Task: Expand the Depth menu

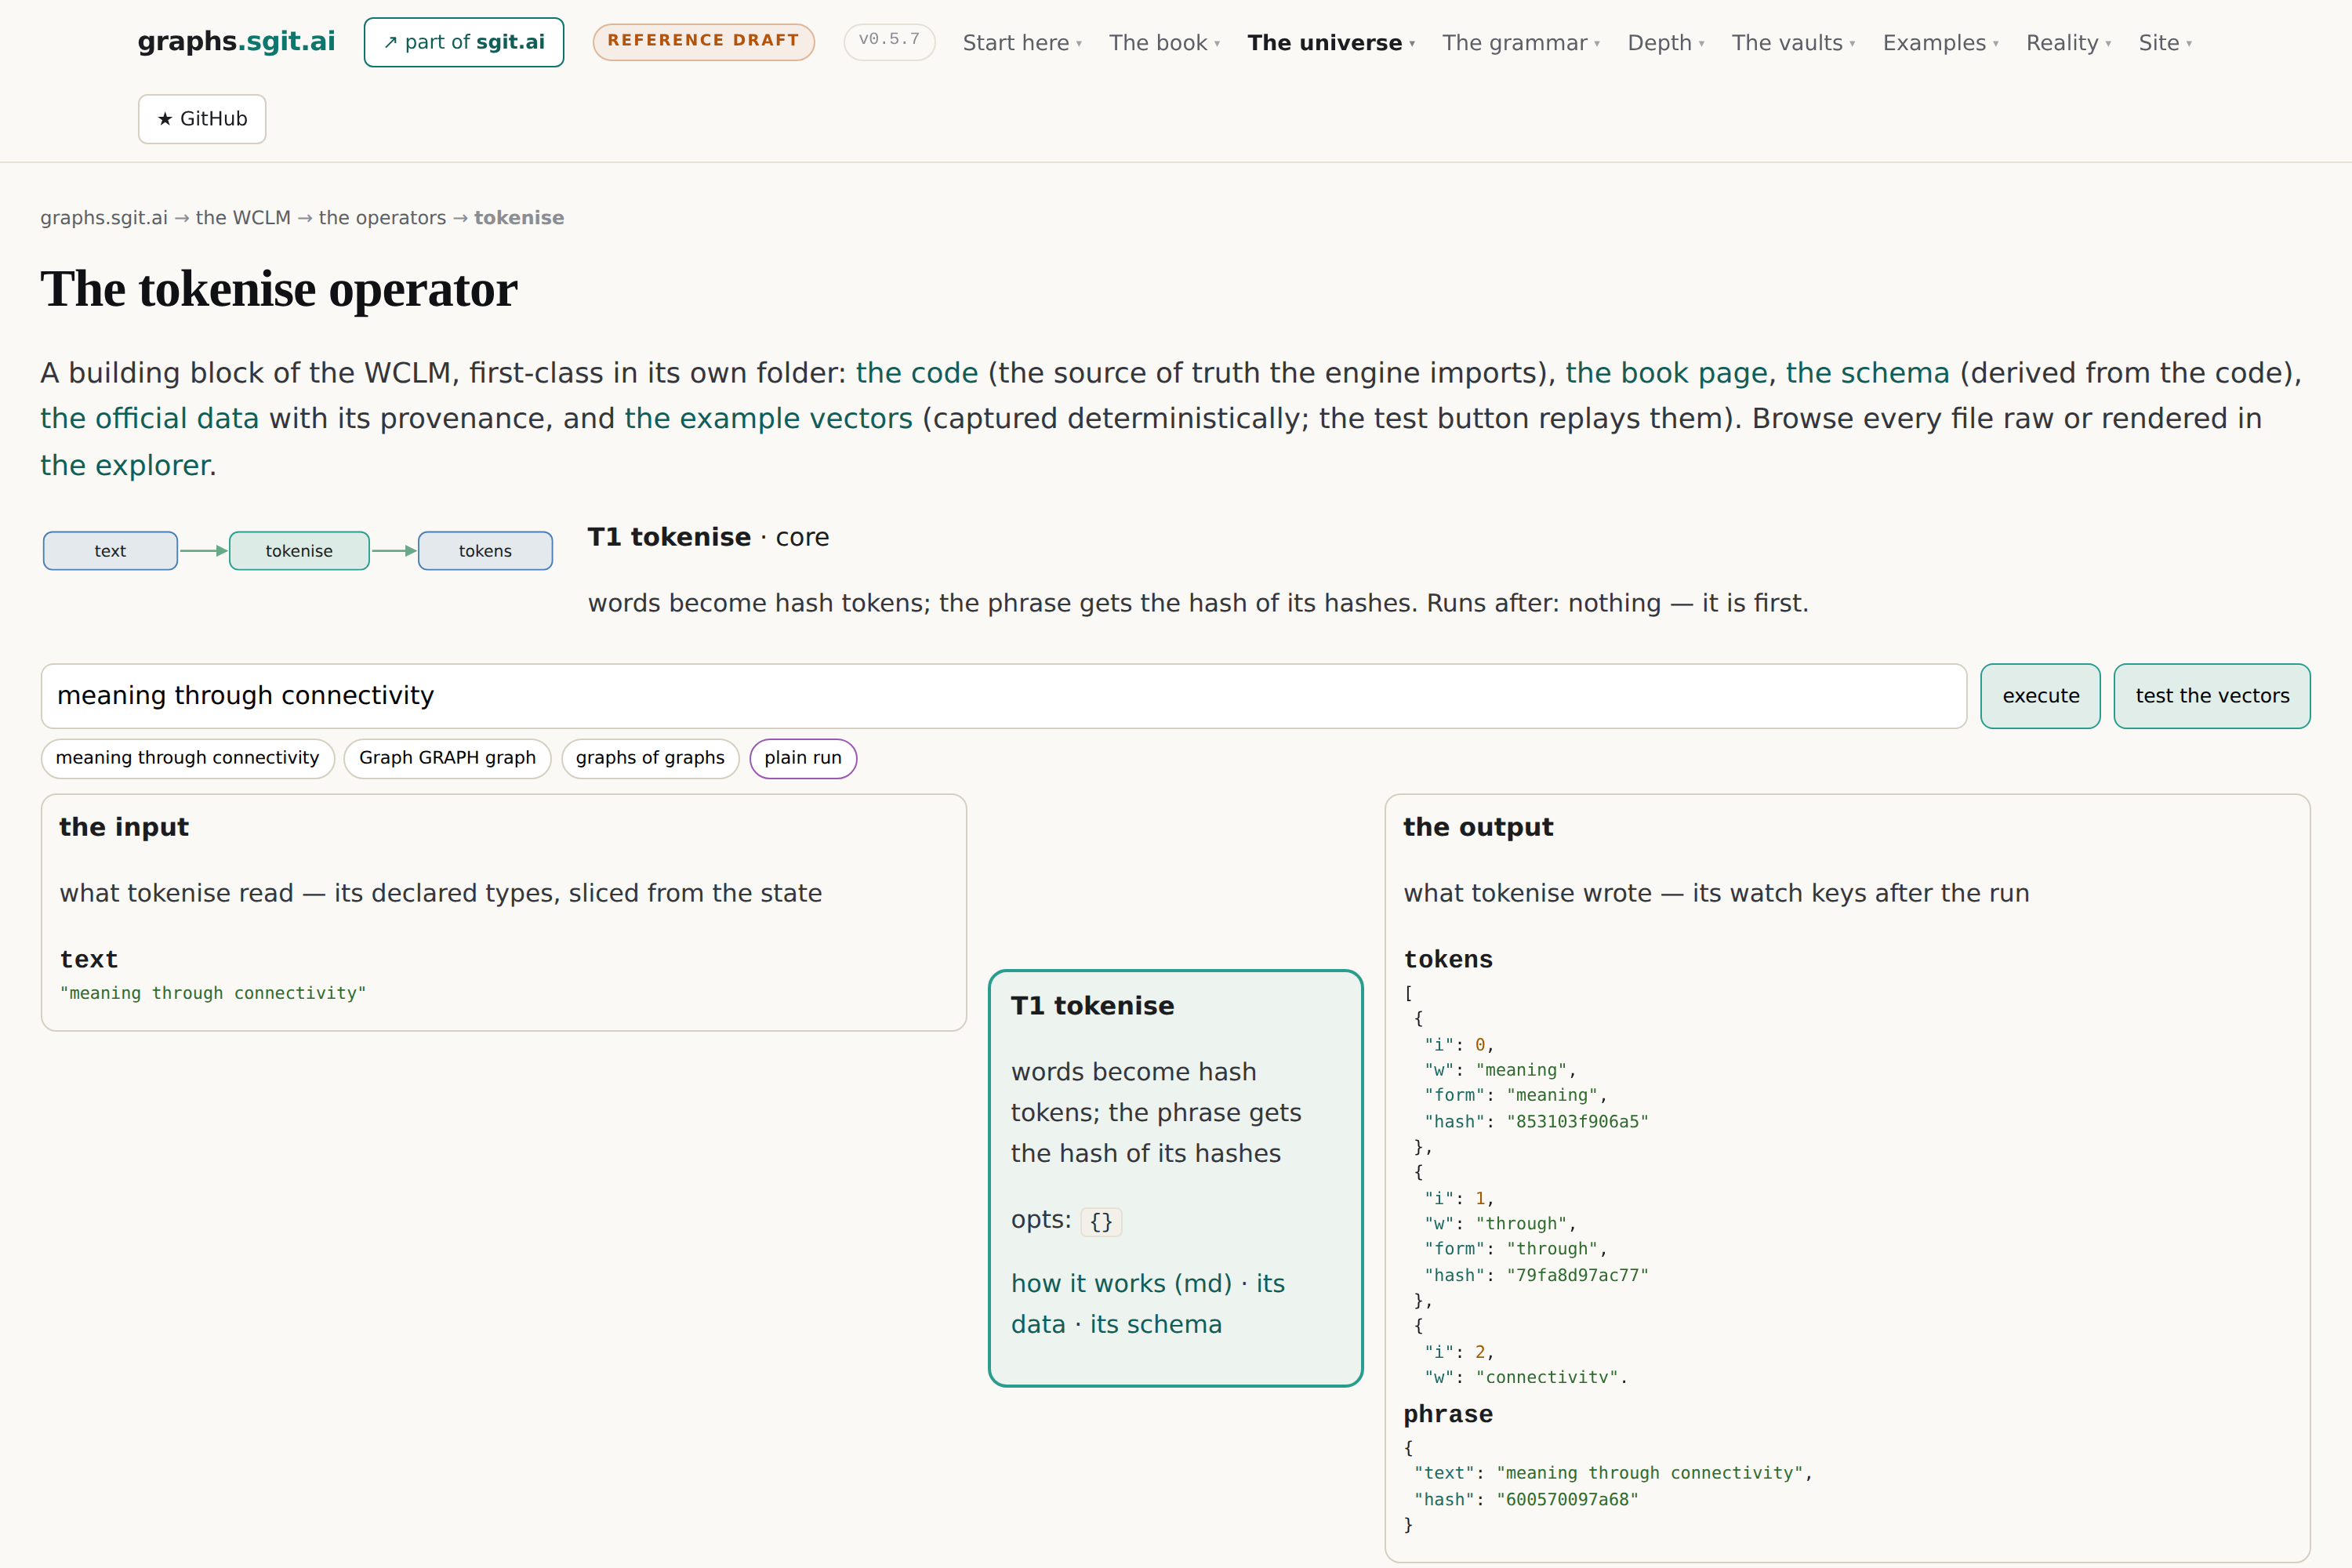Action: tap(1665, 43)
